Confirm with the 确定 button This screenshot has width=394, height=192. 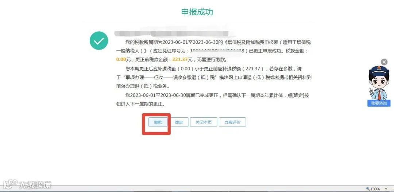[x=179, y=122]
